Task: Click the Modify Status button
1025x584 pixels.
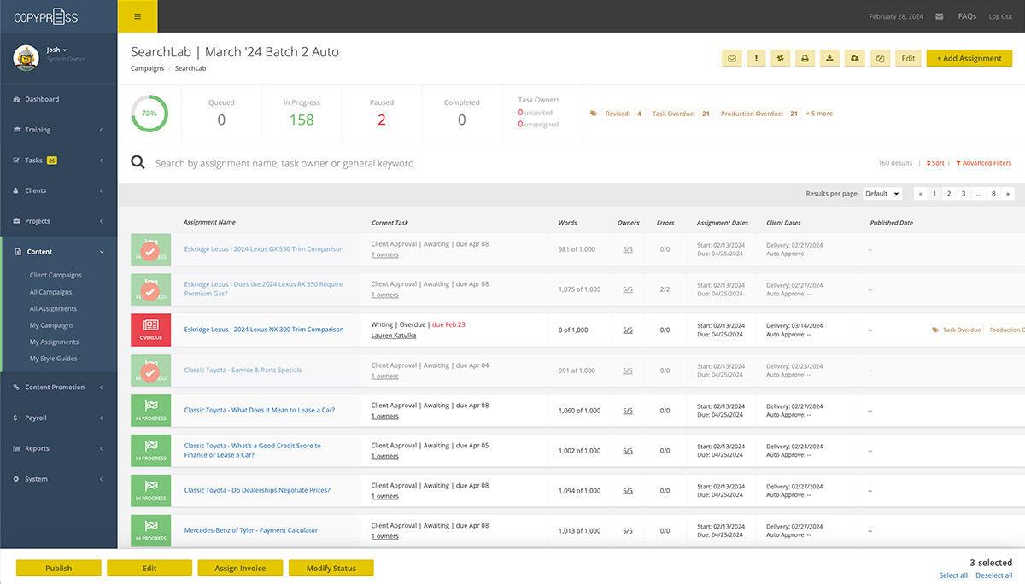Action: [331, 568]
